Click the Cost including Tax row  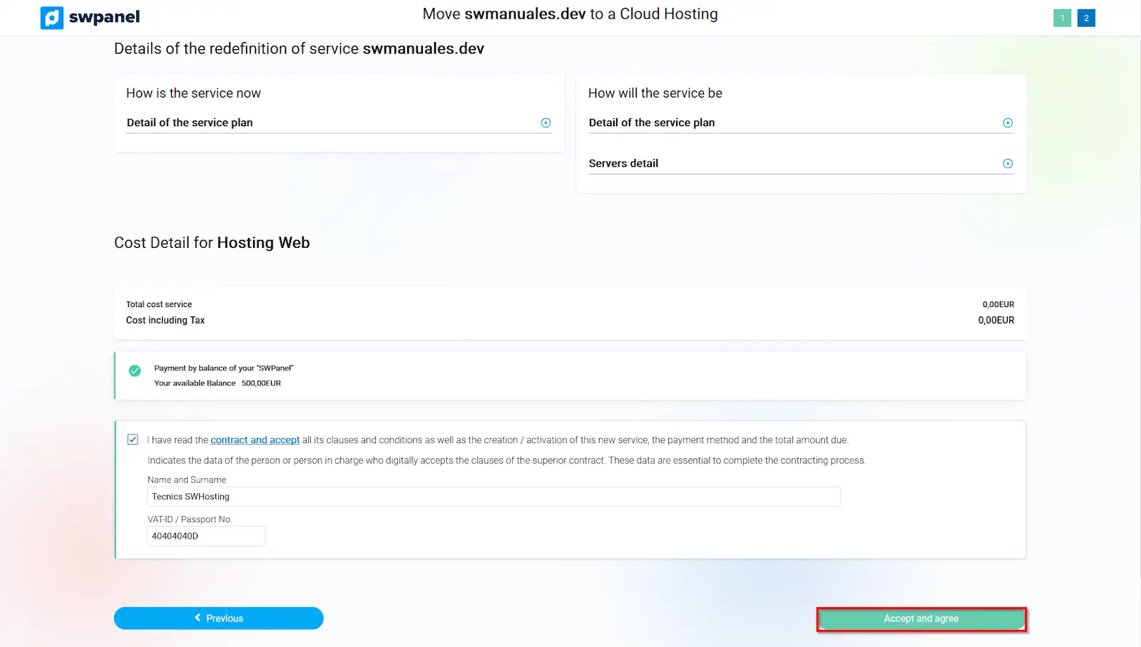[x=570, y=321]
